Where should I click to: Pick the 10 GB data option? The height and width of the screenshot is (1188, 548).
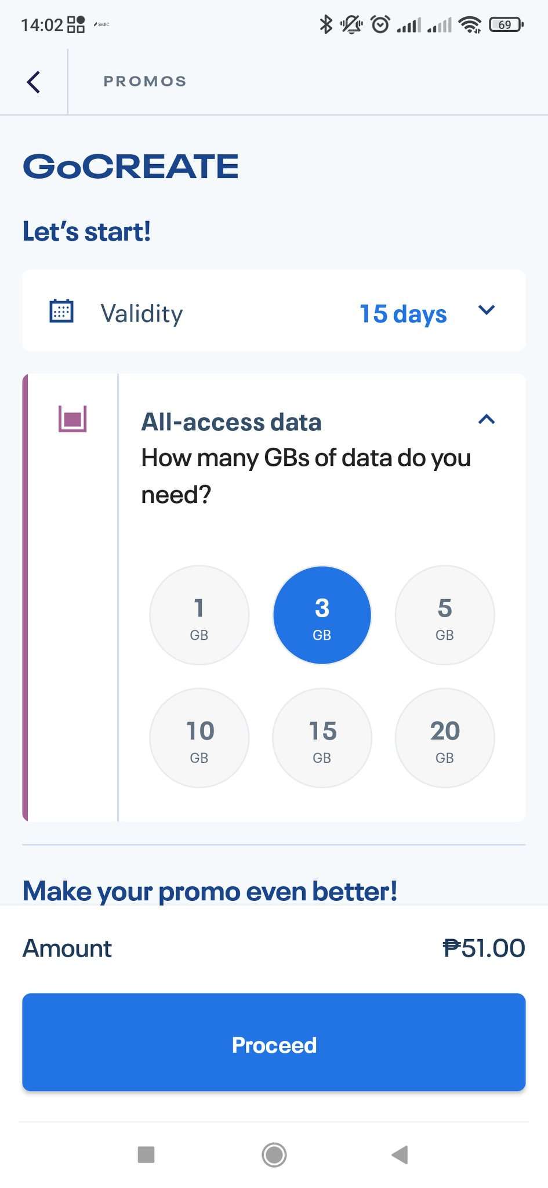coord(199,738)
